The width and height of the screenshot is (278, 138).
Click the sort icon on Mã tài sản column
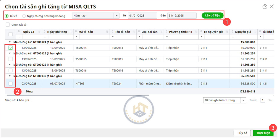pyautogui.click(x=107, y=32)
